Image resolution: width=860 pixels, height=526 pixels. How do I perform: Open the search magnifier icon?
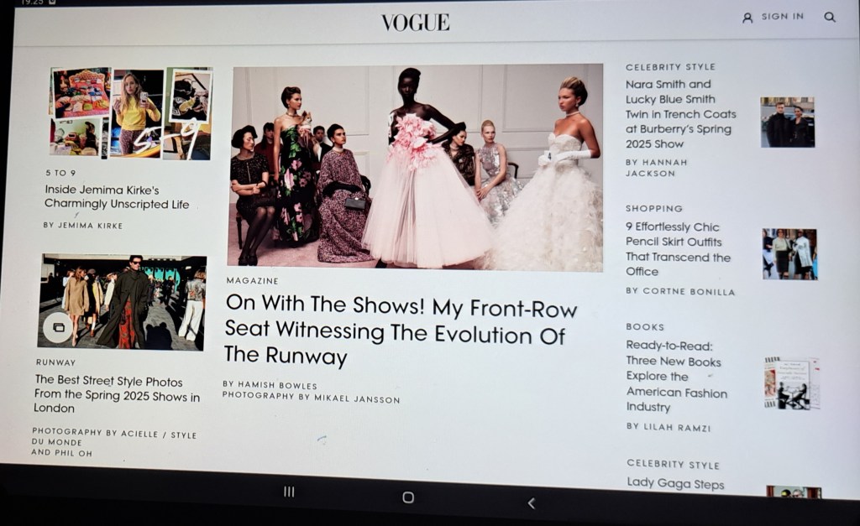[x=830, y=17]
